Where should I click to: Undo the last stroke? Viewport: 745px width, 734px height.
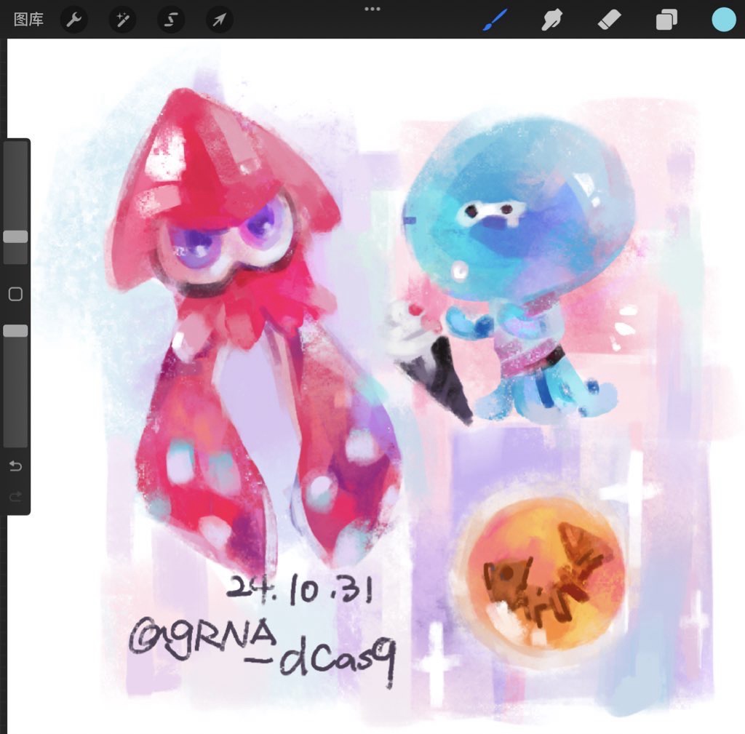[15, 466]
